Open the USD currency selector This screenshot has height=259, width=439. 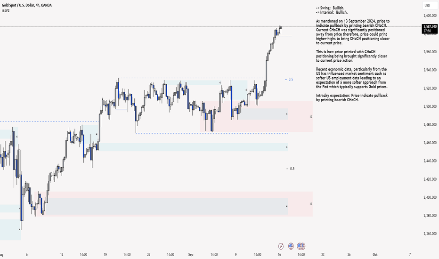tap(430, 6)
